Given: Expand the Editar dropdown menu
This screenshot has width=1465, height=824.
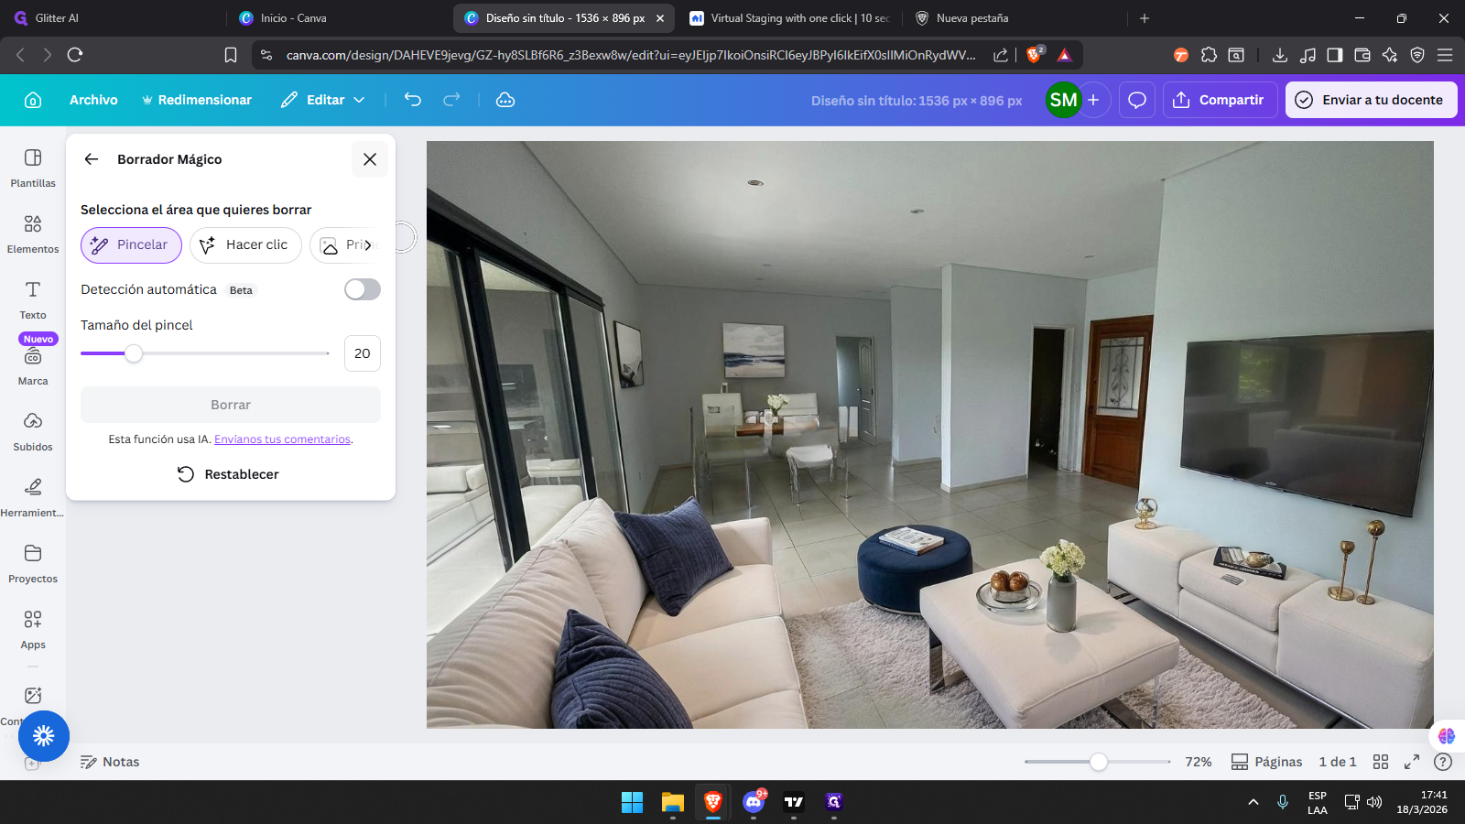Looking at the screenshot, I should coord(323,100).
